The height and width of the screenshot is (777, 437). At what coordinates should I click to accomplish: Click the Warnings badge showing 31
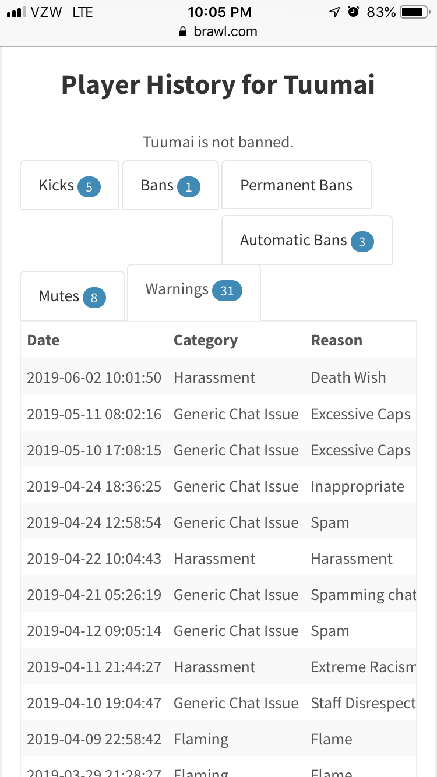227,291
